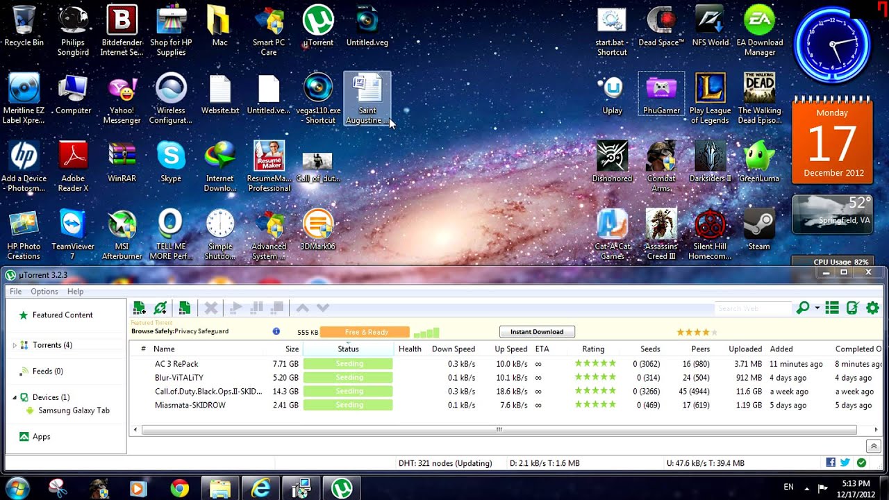Open the Help menu
The image size is (889, 500).
pos(75,292)
